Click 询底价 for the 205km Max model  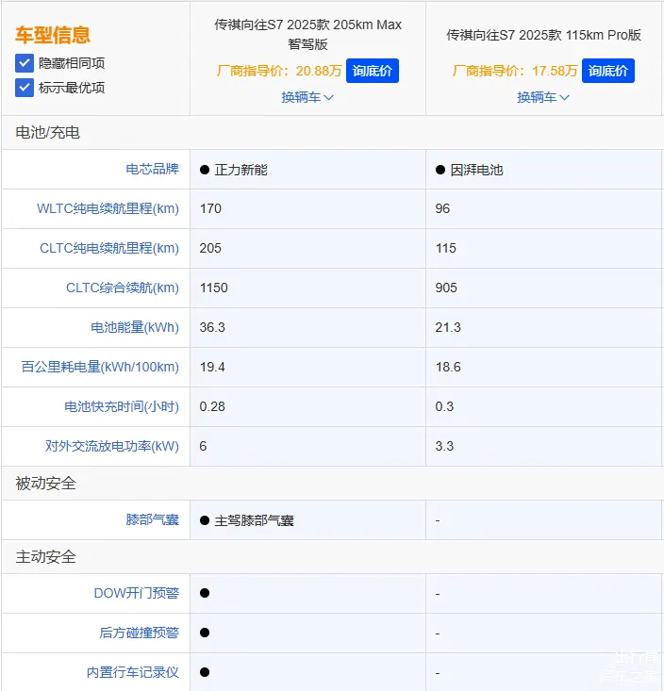pyautogui.click(x=373, y=71)
